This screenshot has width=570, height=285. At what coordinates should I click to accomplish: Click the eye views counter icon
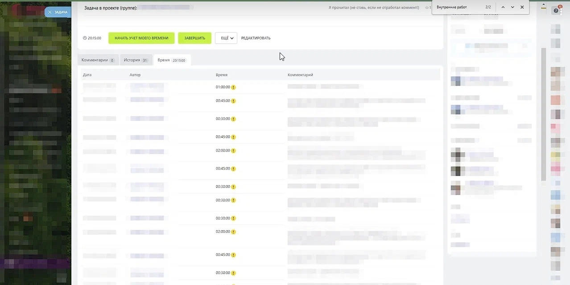(427, 8)
